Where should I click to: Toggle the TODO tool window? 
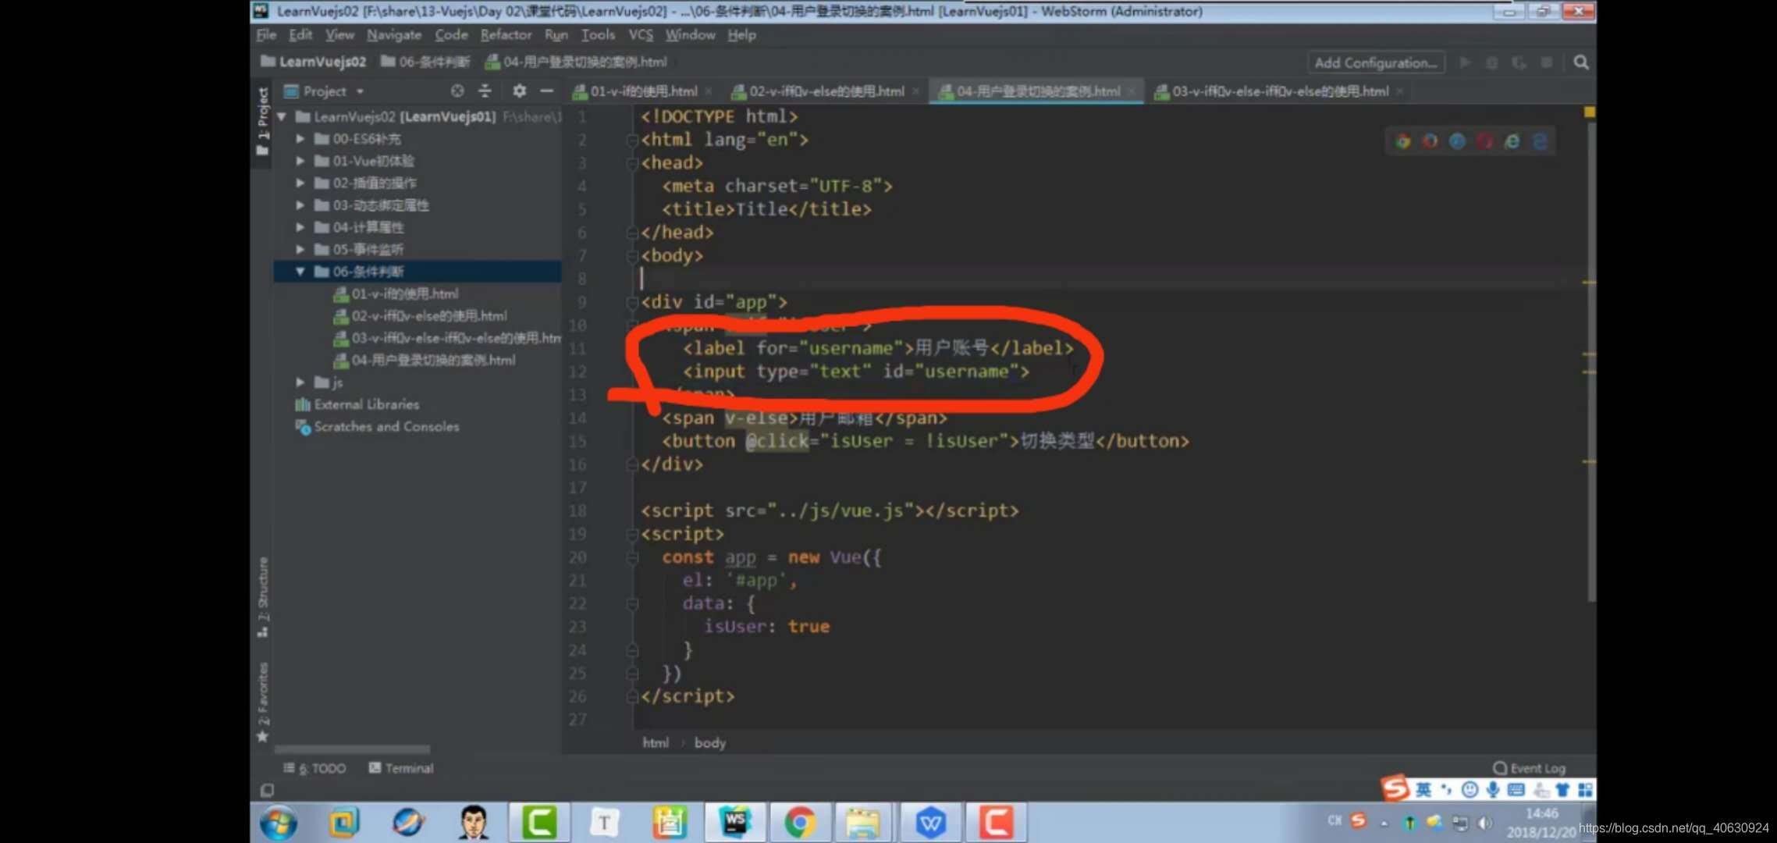pyautogui.click(x=315, y=768)
